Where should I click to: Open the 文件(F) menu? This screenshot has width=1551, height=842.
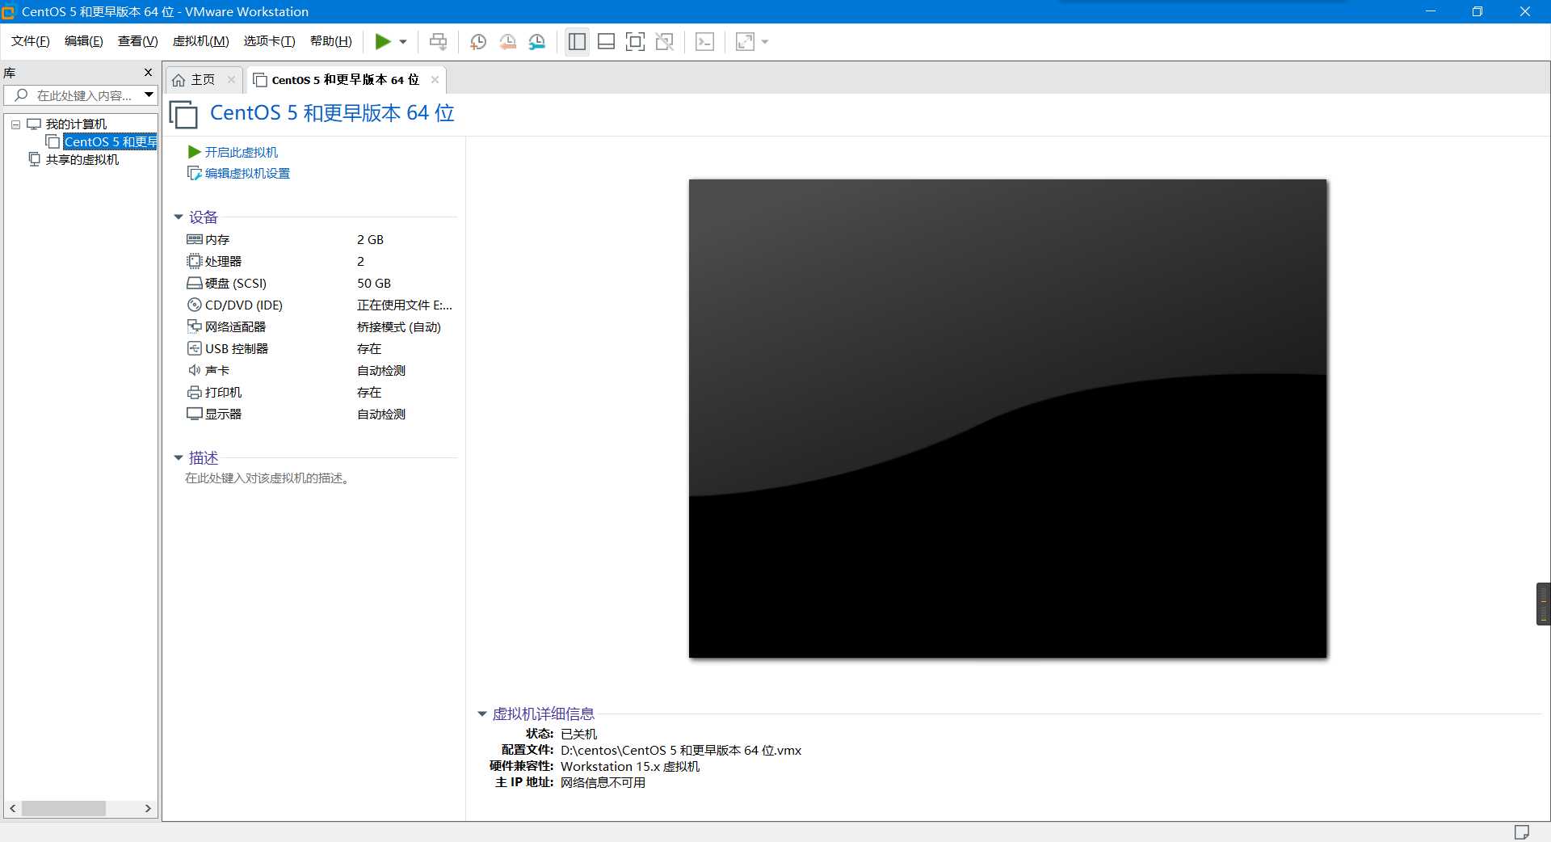pyautogui.click(x=31, y=41)
